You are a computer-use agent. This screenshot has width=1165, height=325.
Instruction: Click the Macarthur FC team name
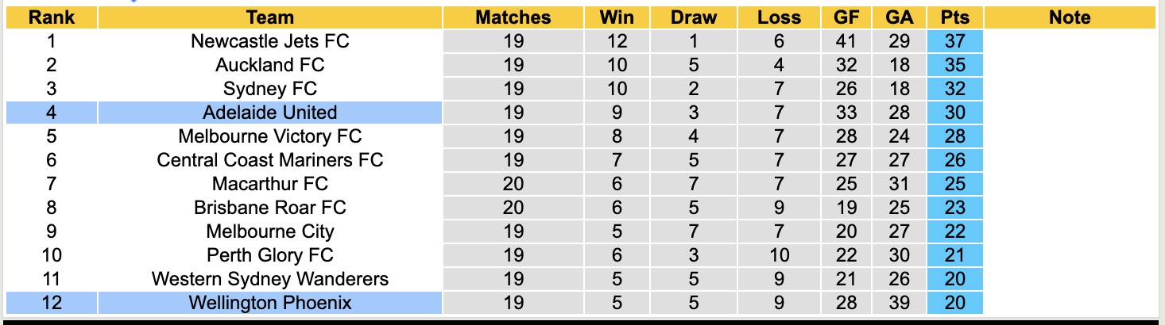point(270,184)
